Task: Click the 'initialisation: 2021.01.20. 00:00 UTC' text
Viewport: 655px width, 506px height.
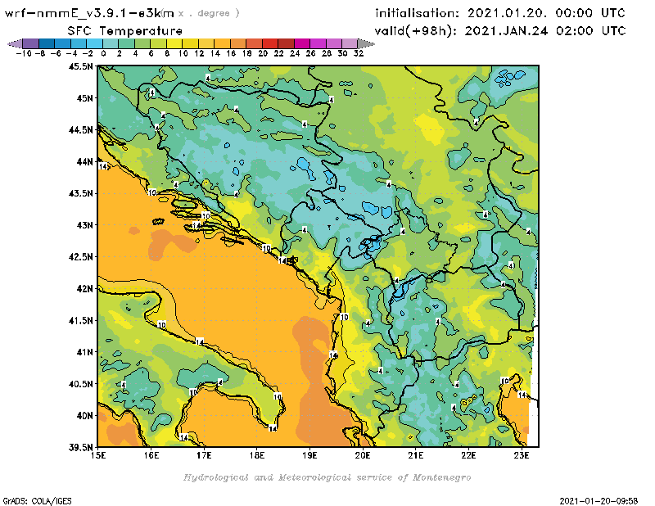Action: pyautogui.click(x=500, y=13)
